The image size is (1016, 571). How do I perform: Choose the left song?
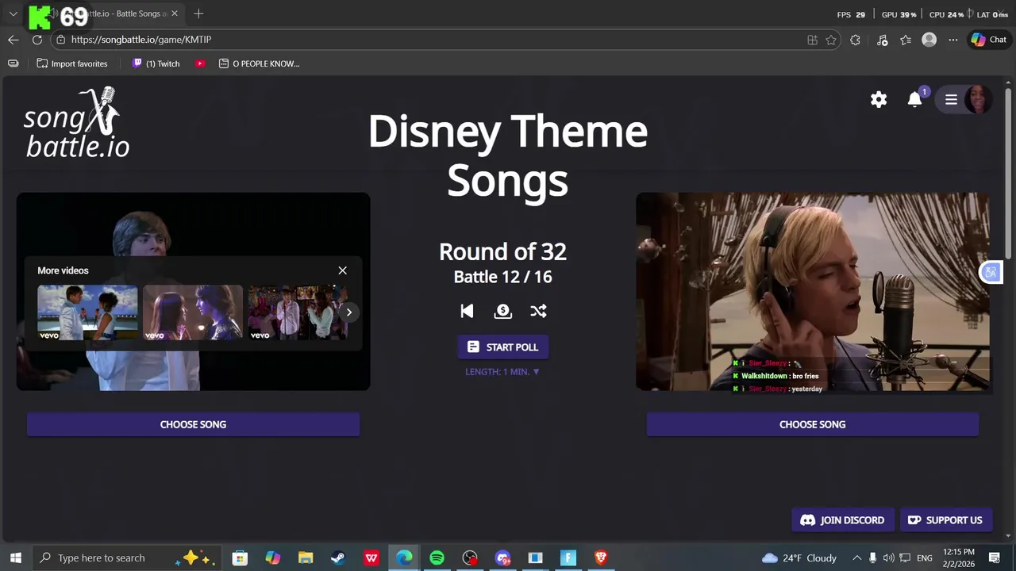[193, 424]
